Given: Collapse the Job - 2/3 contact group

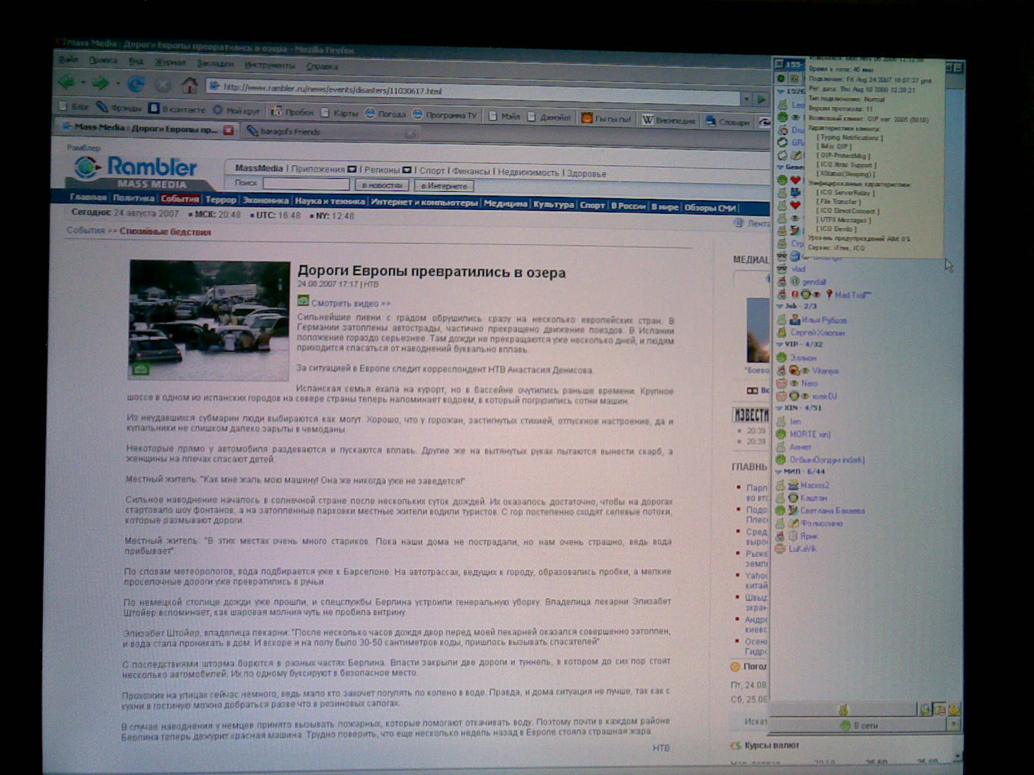Looking at the screenshot, I should (x=780, y=307).
